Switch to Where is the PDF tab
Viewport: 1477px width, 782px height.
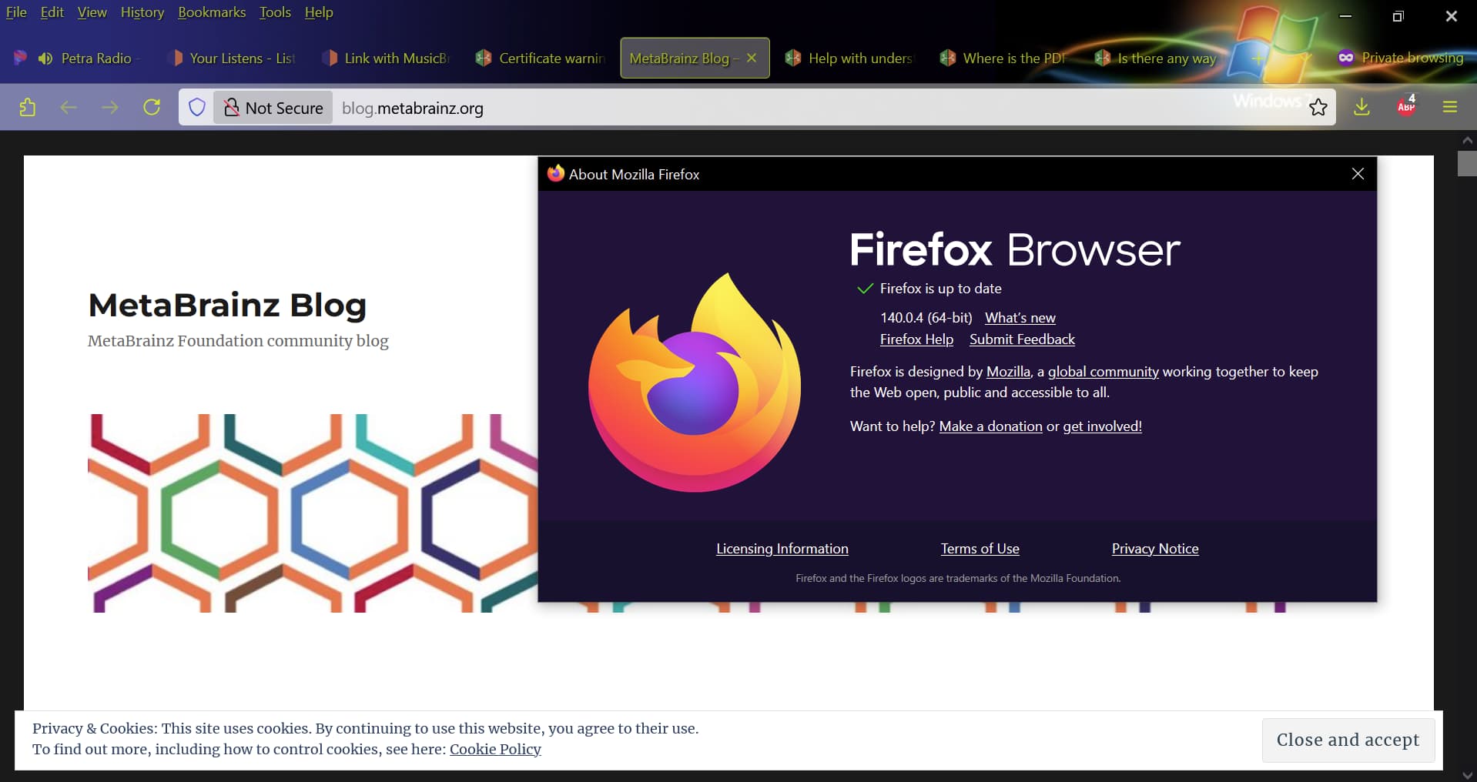pos(1005,58)
